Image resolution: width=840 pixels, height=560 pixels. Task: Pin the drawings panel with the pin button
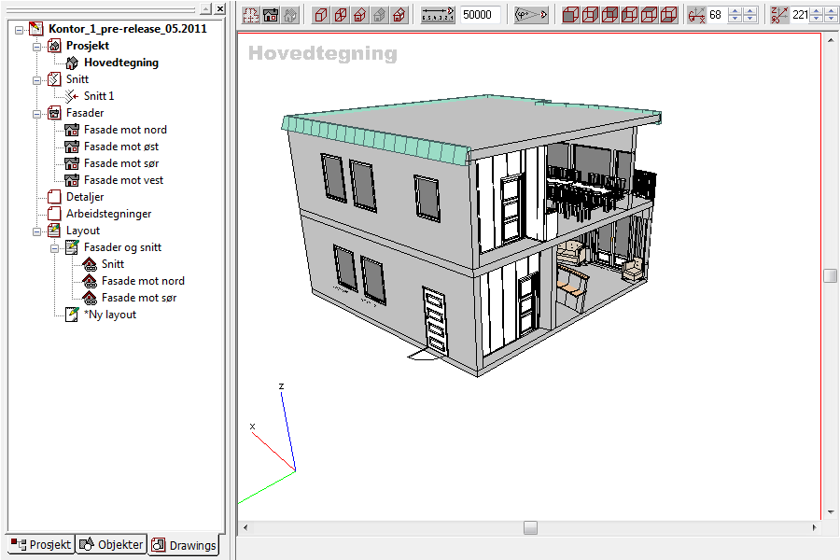(206, 9)
